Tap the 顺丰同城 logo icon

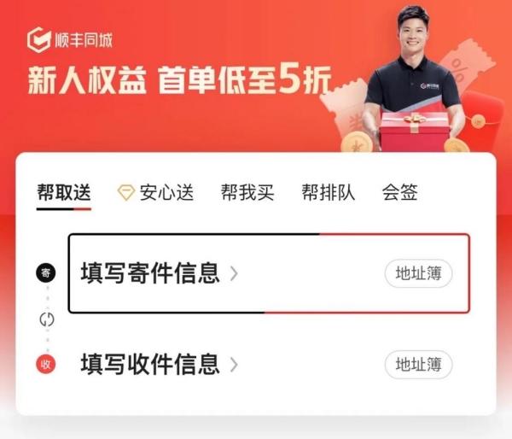(39, 40)
